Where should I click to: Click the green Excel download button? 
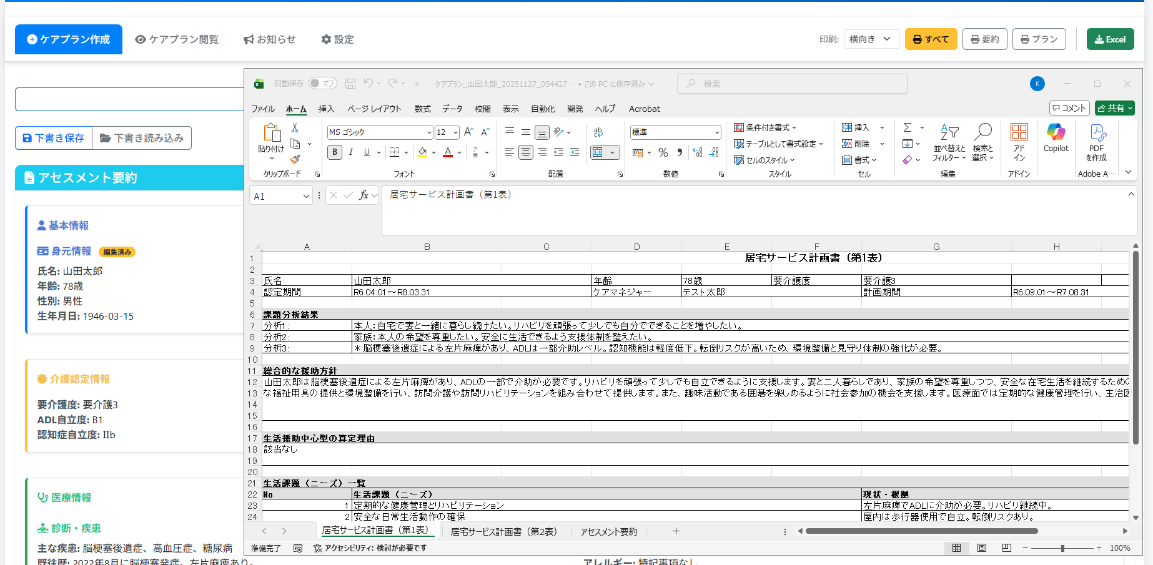(x=1110, y=39)
